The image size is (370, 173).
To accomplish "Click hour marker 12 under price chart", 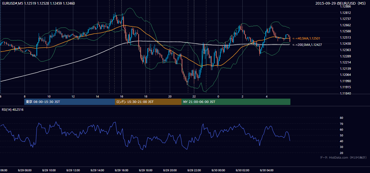I will pyautogui.click(x=73, y=96).
